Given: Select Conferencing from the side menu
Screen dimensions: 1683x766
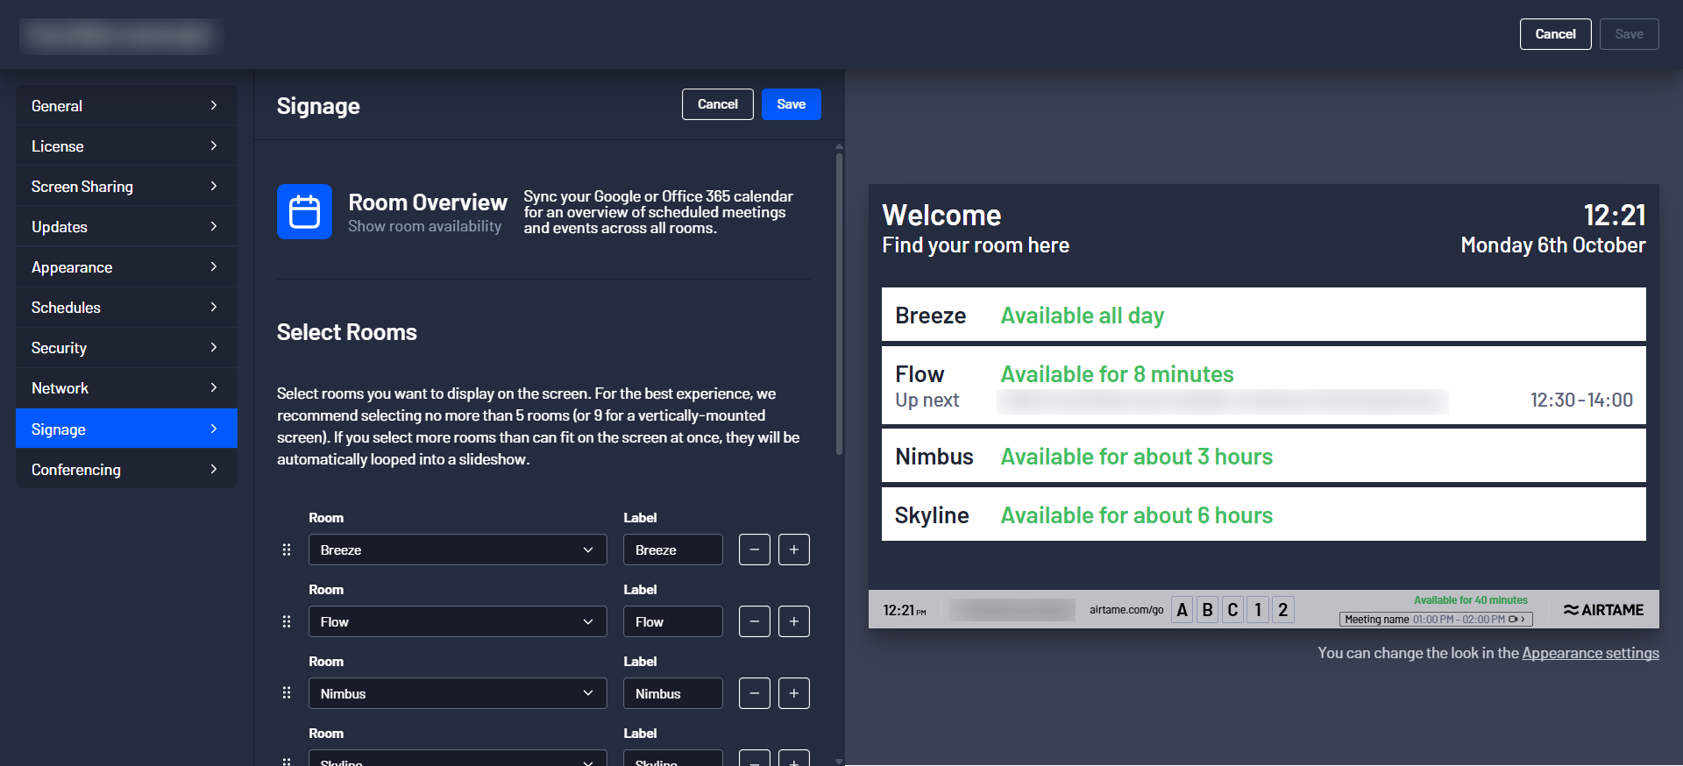Looking at the screenshot, I should coord(126,470).
